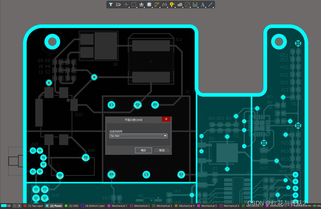Pick the place via tool
321x209 pixels.
tap(172, 4)
